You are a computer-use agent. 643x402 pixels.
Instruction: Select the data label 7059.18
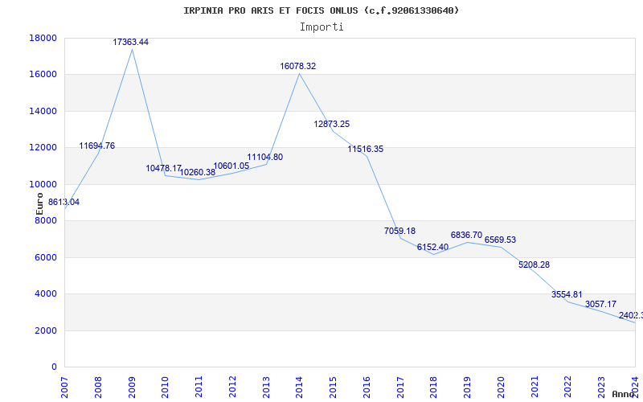pos(399,231)
